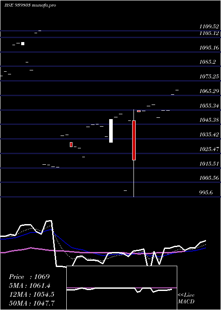Viewport: 221px width, 310px height.
Task: Click the price label 1045.38
Action: tap(209, 120)
